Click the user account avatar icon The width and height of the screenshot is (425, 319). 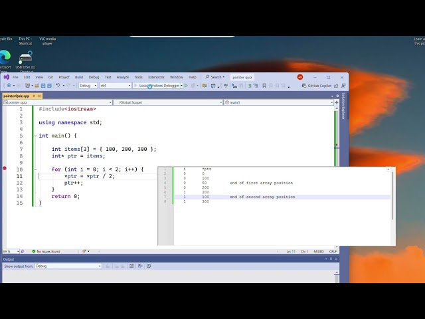(x=300, y=77)
